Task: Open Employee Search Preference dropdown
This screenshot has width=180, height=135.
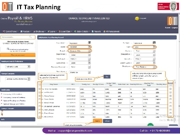Action: pyautogui.click(x=18, y=66)
